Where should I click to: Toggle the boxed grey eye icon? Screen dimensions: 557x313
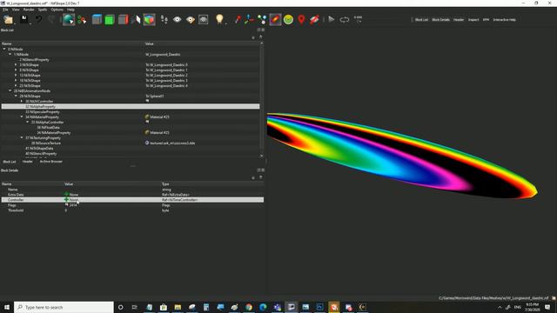pos(204,19)
